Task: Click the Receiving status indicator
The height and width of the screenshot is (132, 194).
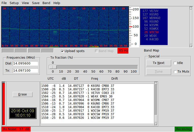Action: (x=184, y=129)
